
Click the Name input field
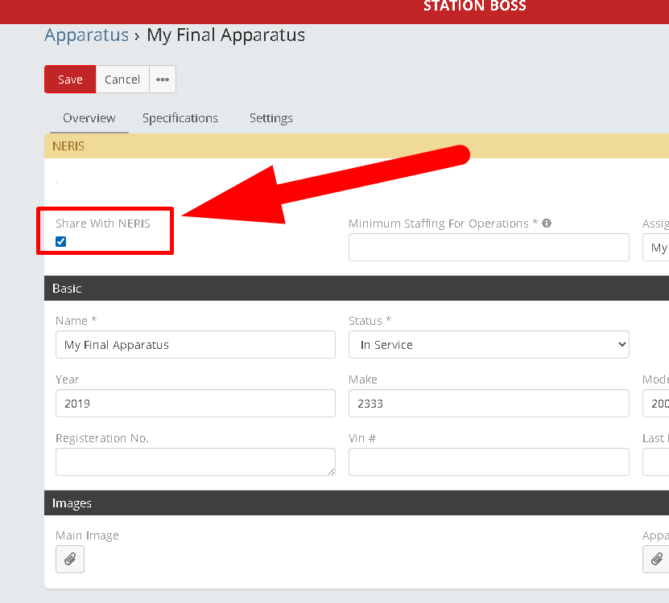pos(195,344)
